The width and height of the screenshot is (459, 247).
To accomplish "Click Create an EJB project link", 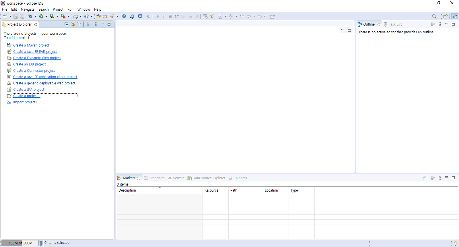I will tap(30, 64).
